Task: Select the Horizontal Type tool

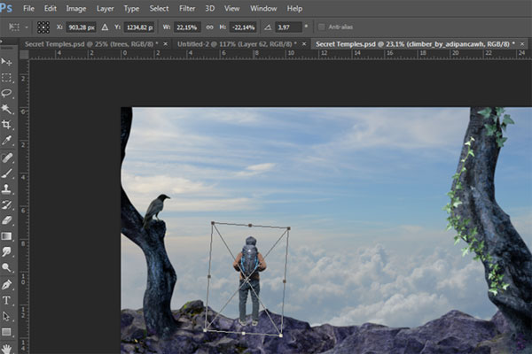Action: (7, 300)
